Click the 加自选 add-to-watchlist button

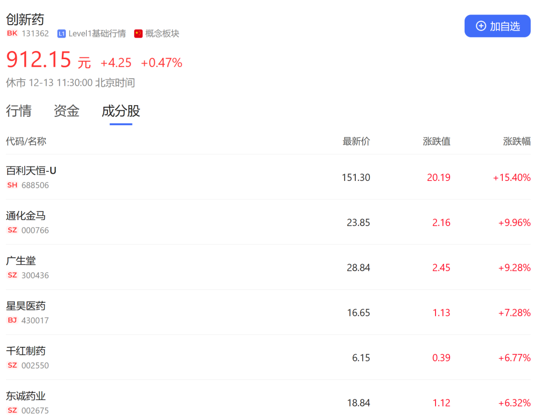[x=497, y=26]
